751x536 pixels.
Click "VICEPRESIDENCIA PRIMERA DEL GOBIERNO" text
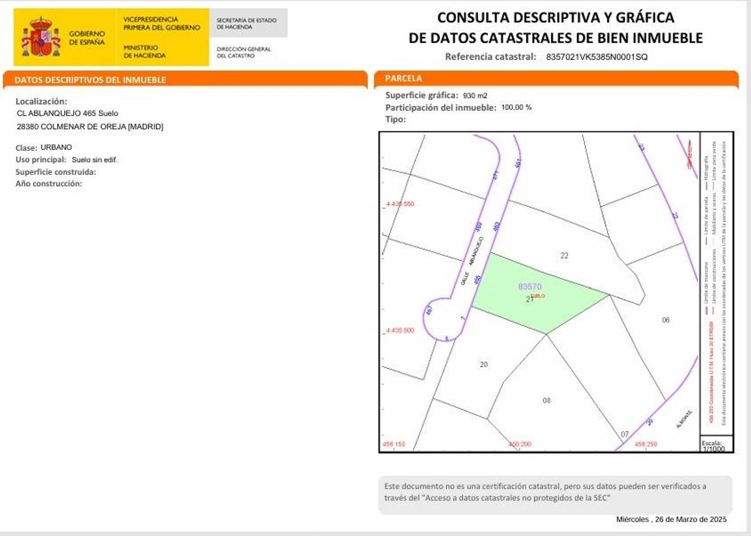[x=161, y=24]
